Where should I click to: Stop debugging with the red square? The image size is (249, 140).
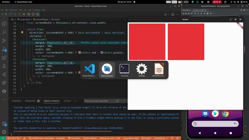point(33,14)
